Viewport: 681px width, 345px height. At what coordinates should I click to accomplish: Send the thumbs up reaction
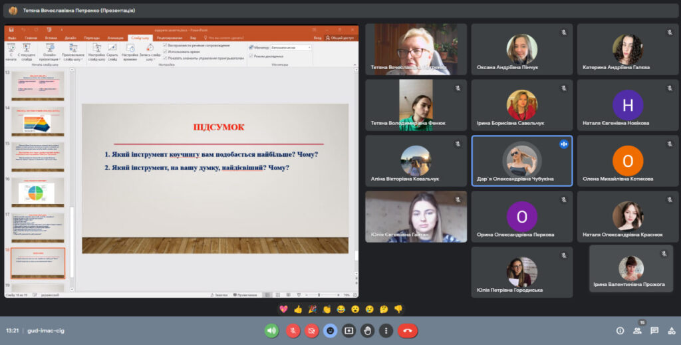tap(297, 309)
